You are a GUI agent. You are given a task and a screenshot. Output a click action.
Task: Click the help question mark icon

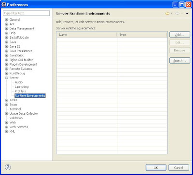(x=8, y=167)
